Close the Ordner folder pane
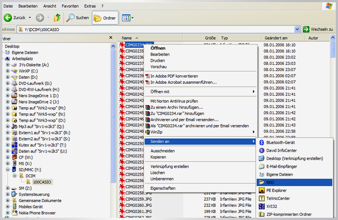 point(111,37)
